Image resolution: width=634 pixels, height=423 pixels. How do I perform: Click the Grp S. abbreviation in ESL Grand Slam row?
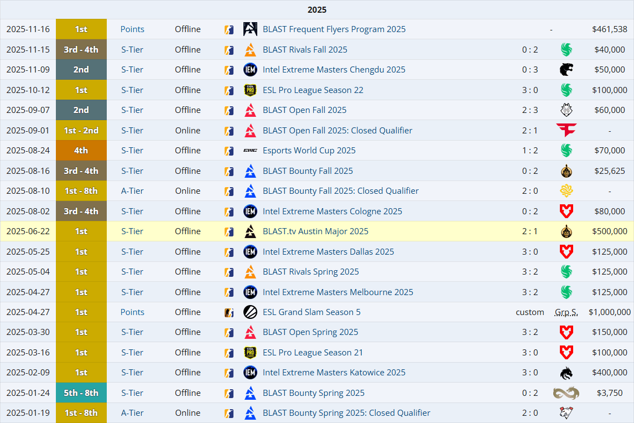coord(566,312)
